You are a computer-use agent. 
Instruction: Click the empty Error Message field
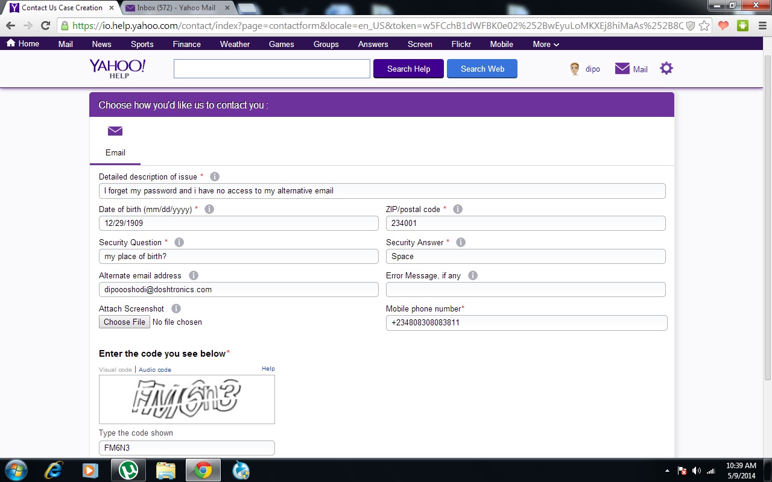[x=526, y=289]
